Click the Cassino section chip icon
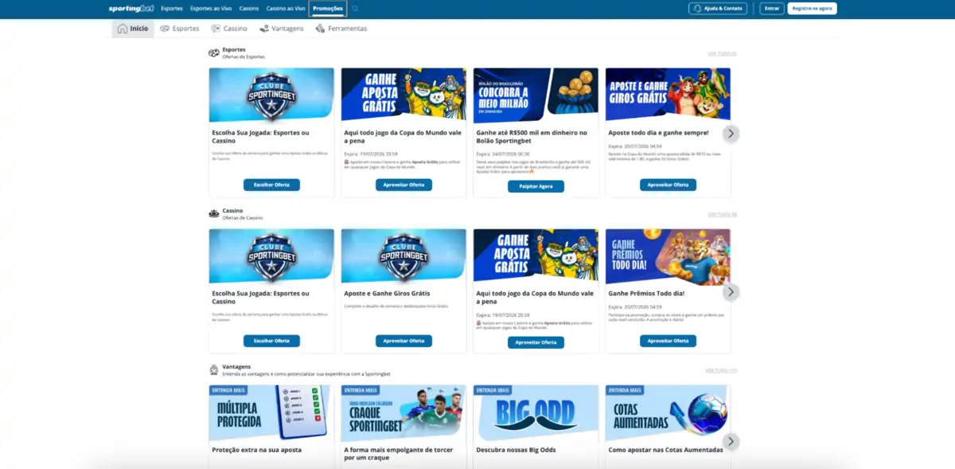This screenshot has height=469, width=955. pos(214,213)
